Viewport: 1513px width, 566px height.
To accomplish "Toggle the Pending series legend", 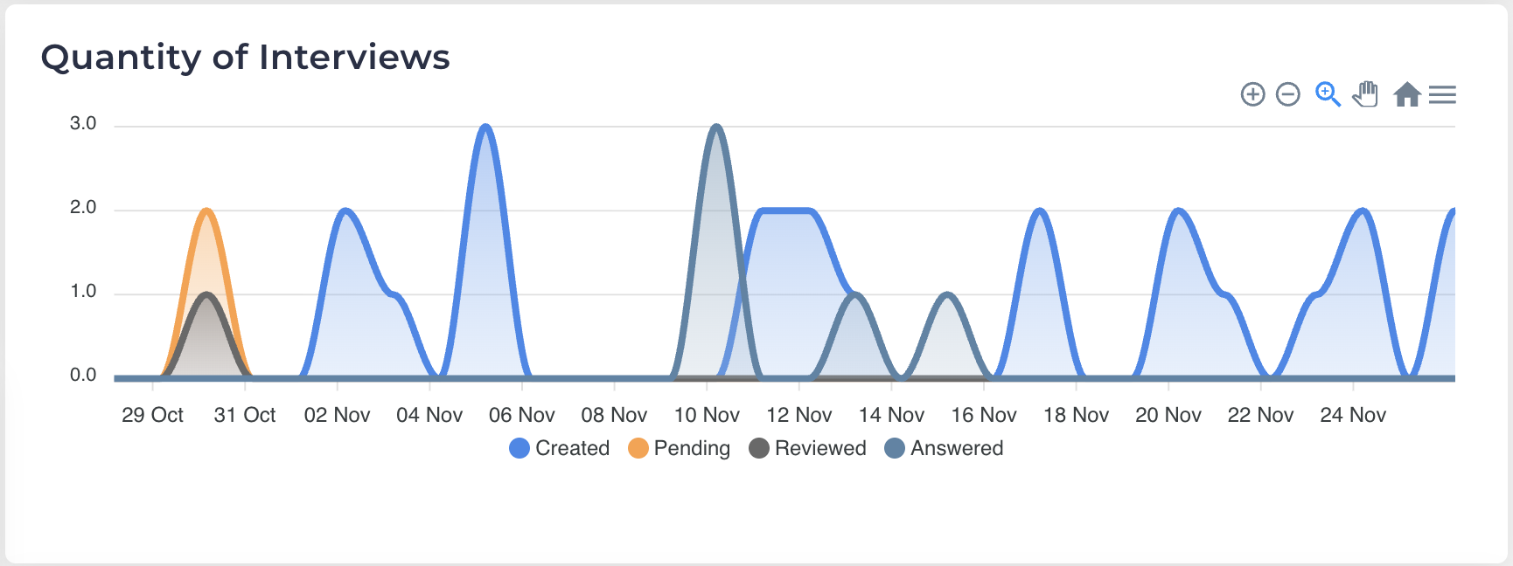I will [691, 448].
